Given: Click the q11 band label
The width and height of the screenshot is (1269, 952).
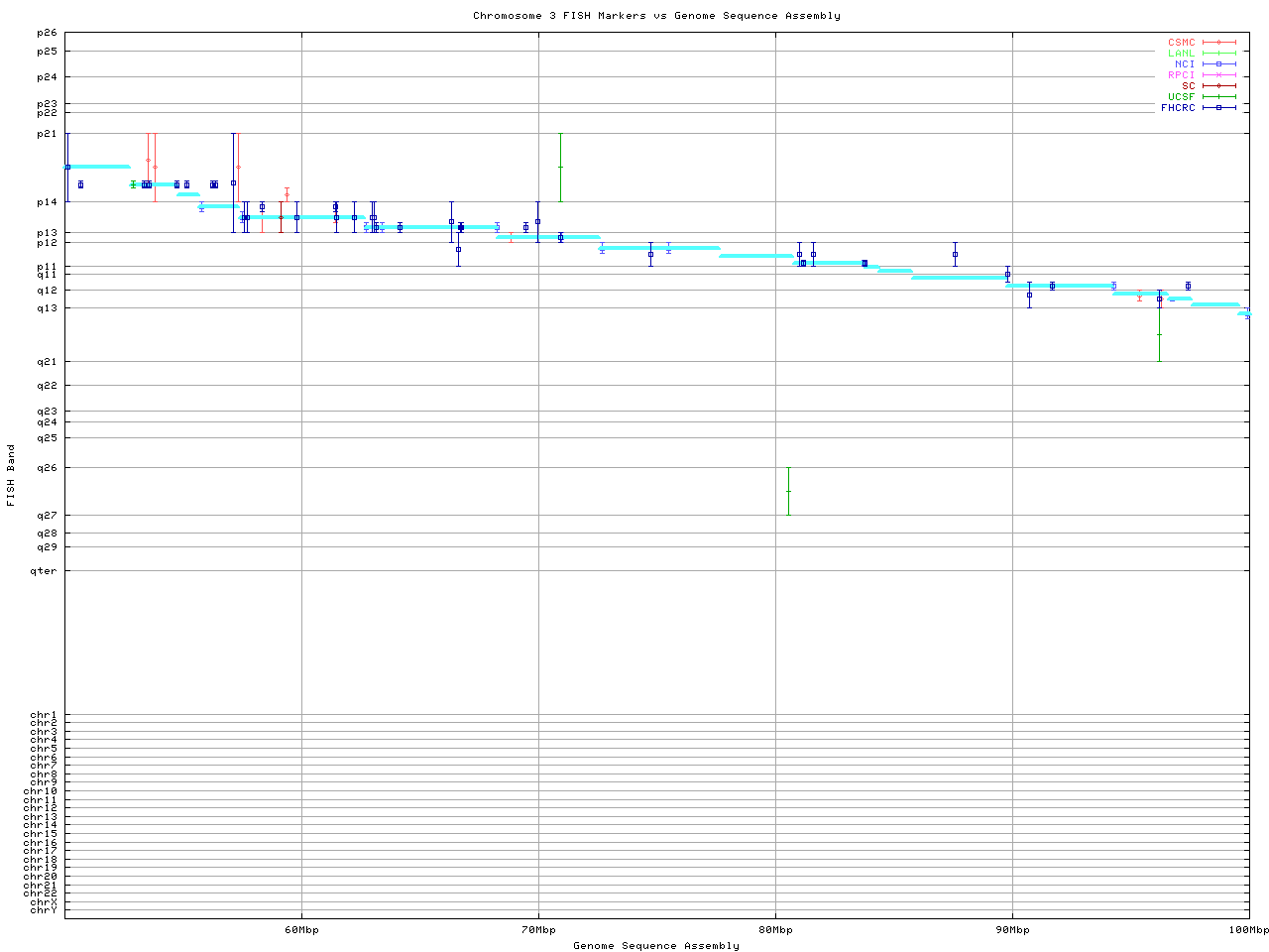Looking at the screenshot, I should tap(48, 275).
